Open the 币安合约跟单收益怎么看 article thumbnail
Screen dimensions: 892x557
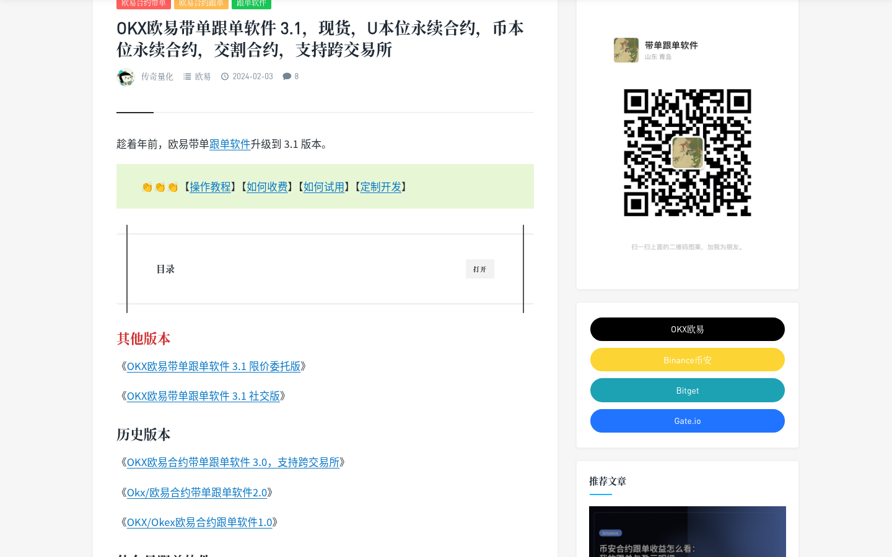(x=688, y=532)
